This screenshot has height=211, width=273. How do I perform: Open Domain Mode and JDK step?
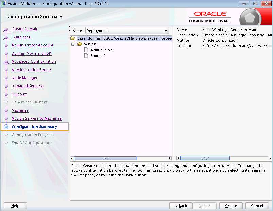pyautogui.click(x=32, y=54)
